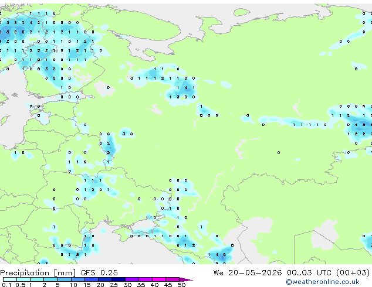This screenshot has height=287, width=372.
Task: Click the purple swatch between 30 and 35
Action: (132, 279)
